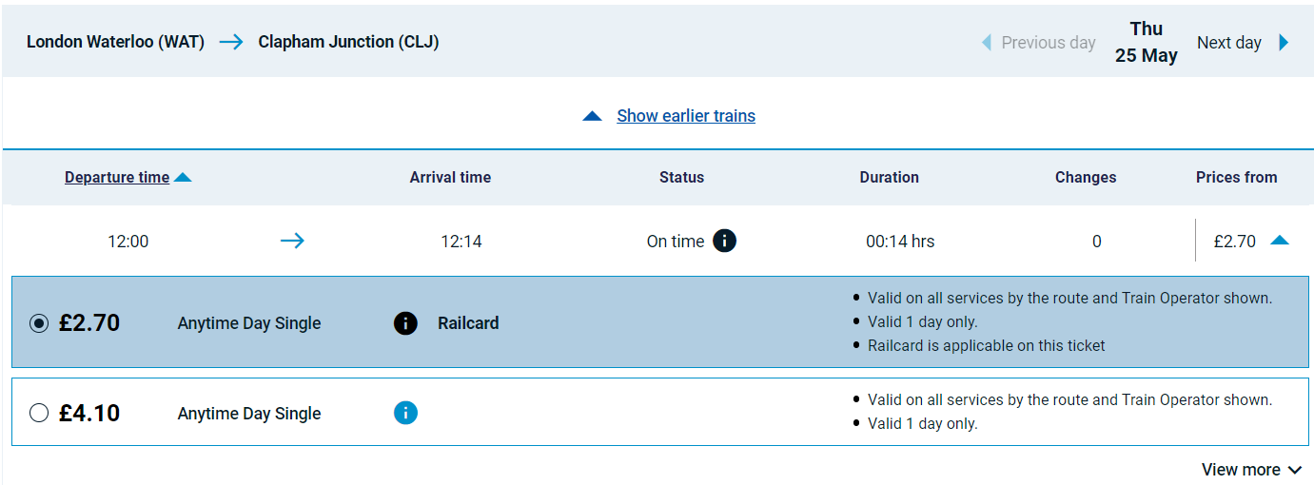Click the Waterloo to Clapham route arrow
1314x485 pixels.
coord(231,42)
